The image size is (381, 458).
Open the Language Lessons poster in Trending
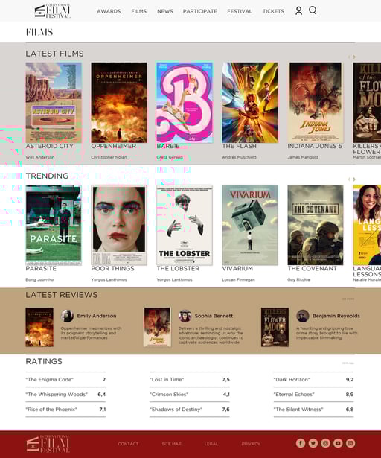[367, 225]
